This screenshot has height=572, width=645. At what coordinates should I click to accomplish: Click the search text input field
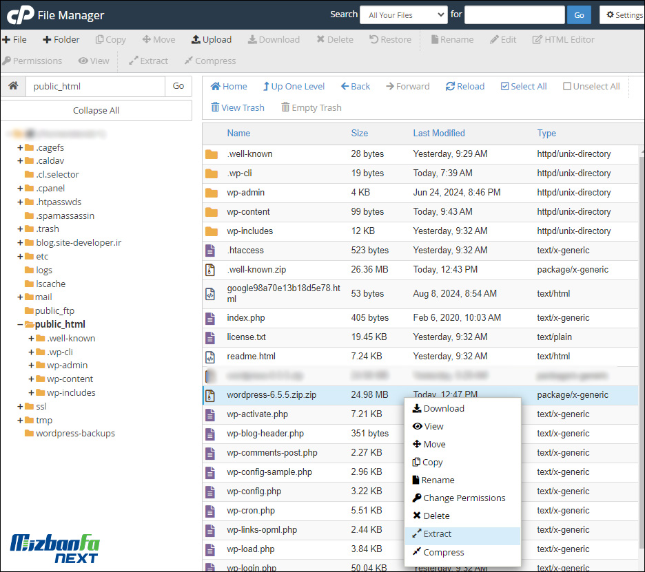(x=514, y=15)
